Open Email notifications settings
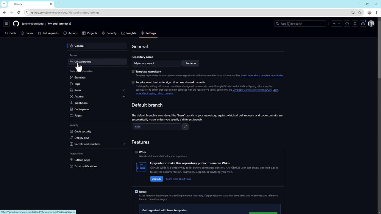381x214 pixels. (x=98, y=166)
